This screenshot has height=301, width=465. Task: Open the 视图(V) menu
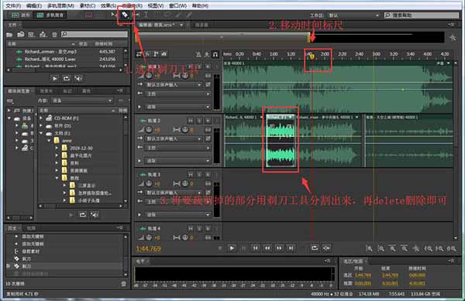point(156,5)
